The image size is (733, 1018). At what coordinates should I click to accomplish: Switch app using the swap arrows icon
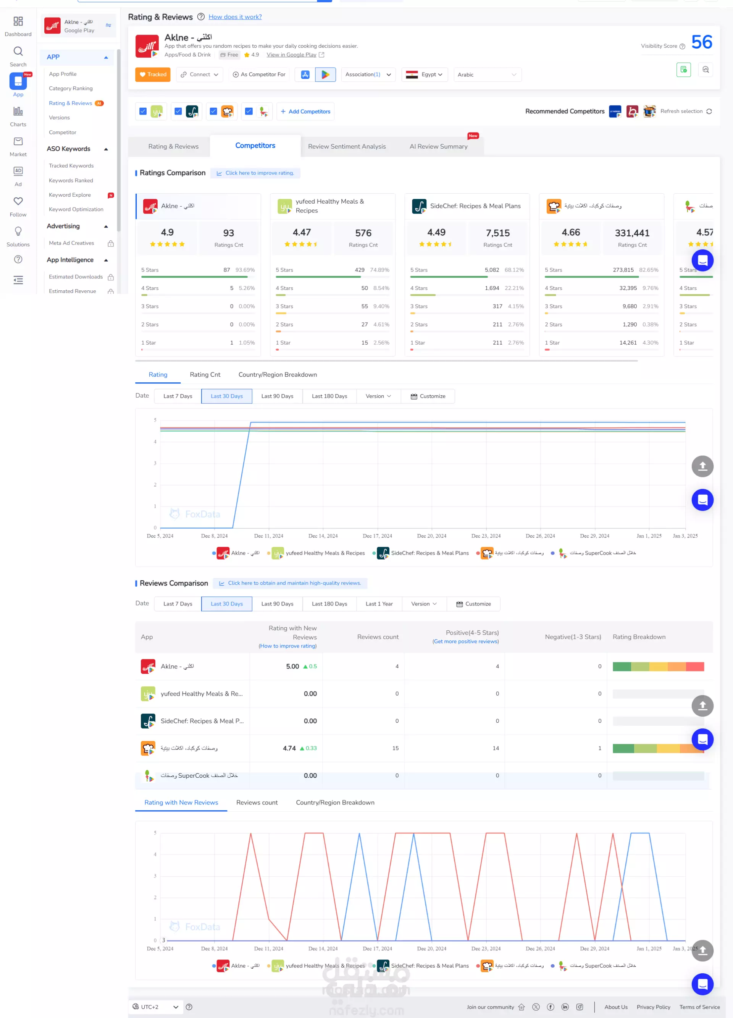[x=108, y=25]
